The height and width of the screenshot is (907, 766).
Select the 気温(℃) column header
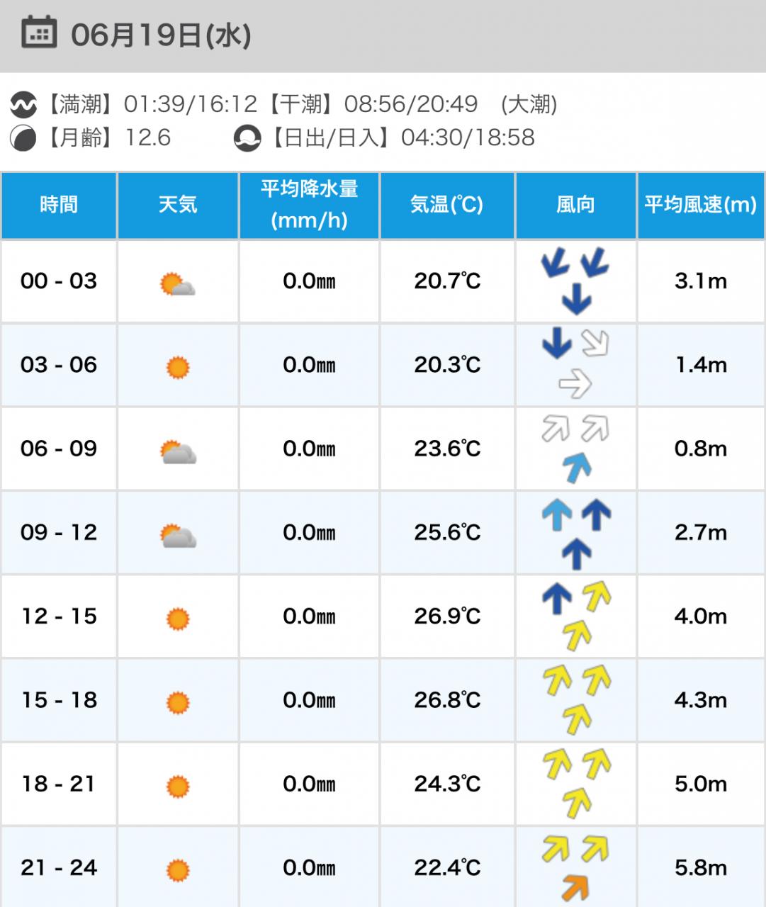click(x=447, y=205)
